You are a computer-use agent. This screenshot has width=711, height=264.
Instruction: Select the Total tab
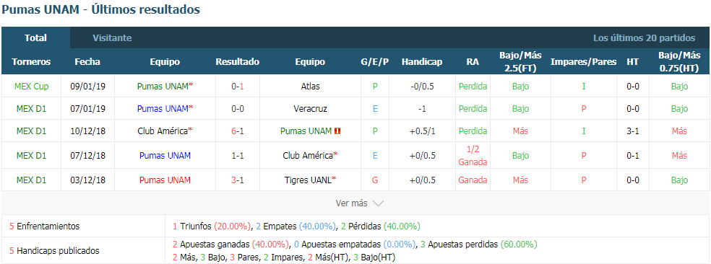[x=36, y=38]
